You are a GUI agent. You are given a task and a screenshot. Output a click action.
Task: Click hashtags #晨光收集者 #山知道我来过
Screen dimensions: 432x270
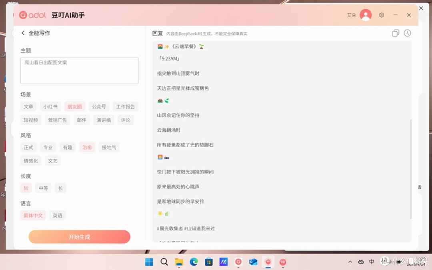tap(186, 228)
